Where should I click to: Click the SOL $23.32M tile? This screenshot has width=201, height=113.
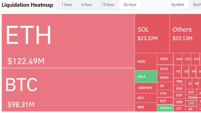pos(152,33)
